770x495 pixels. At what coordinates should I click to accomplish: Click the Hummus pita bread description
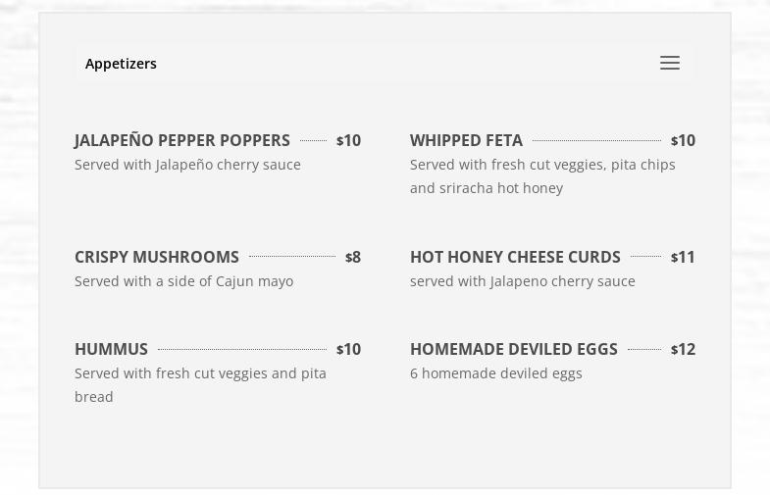coord(200,385)
